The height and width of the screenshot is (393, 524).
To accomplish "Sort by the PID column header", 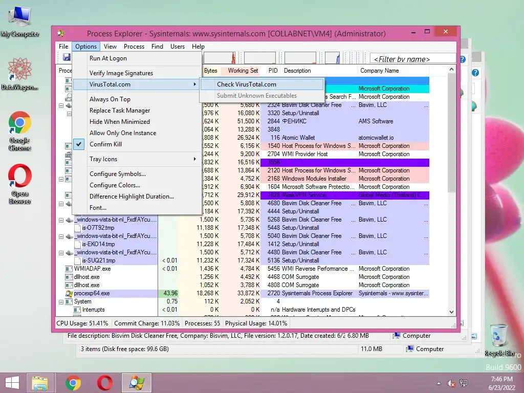I will (271, 71).
